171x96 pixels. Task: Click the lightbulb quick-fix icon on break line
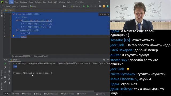tap(13, 36)
